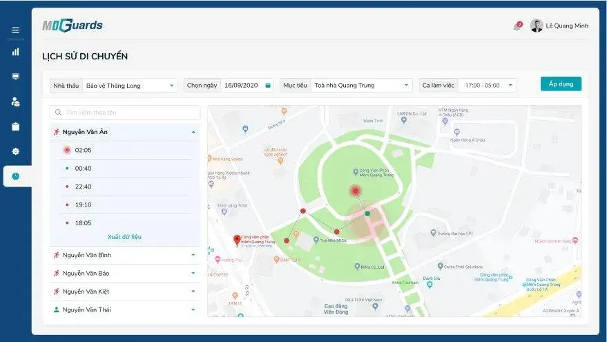The width and height of the screenshot is (607, 342).
Task: Expand the Nguyễn Văn Bảo entry
Action: [x=193, y=273]
